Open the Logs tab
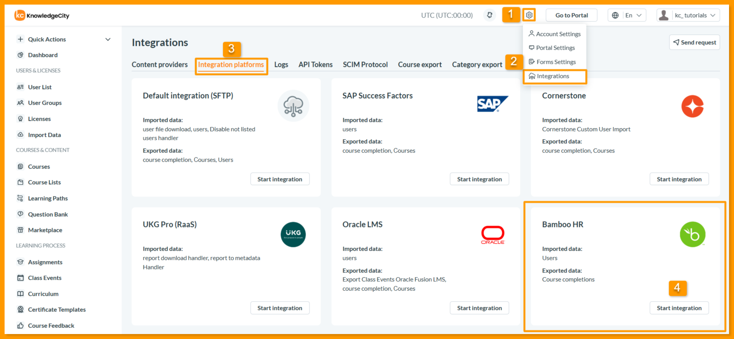The width and height of the screenshot is (734, 339). 281,65
